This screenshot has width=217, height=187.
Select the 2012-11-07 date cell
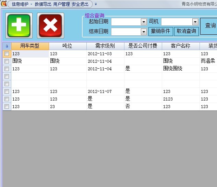point(105,91)
